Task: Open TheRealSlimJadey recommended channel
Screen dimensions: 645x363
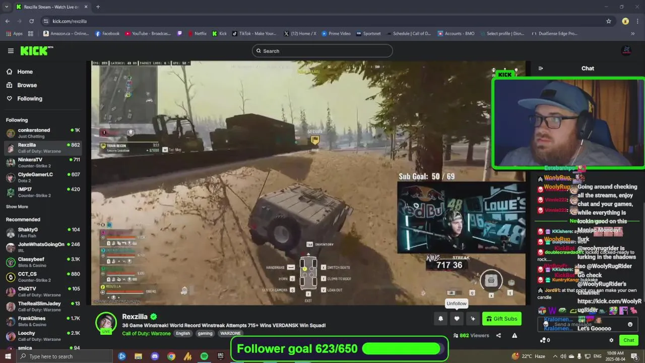Action: [43, 307]
